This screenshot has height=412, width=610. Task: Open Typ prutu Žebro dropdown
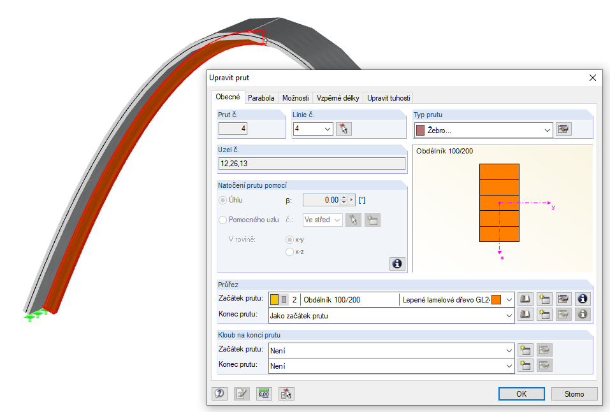tap(548, 130)
